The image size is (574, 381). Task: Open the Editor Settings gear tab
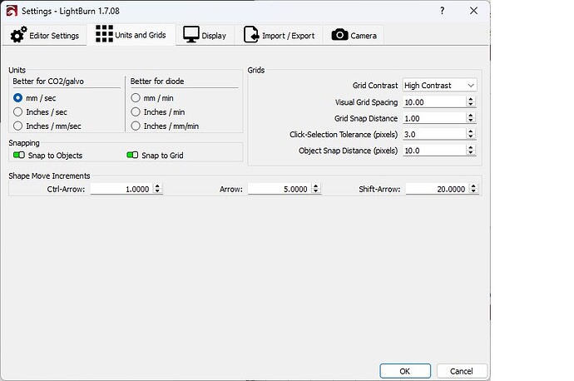click(x=45, y=35)
